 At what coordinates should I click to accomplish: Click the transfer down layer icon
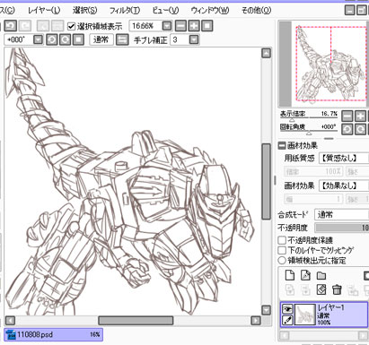pos(290,289)
